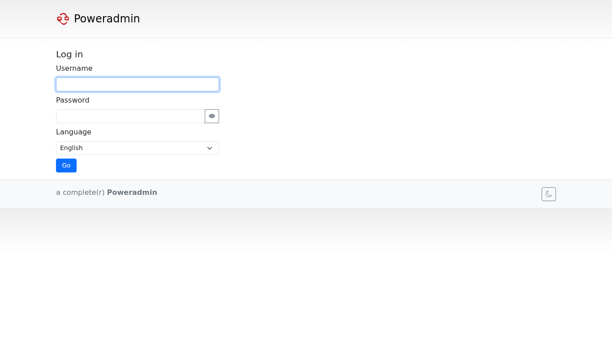Click the "a complete(r)" footer text
The image size is (612, 344).
(x=80, y=193)
